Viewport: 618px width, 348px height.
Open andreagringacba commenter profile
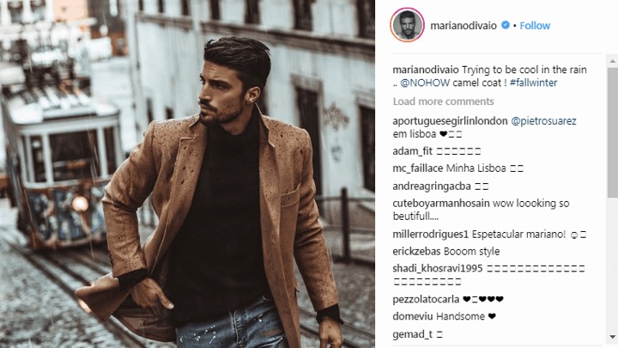(432, 186)
